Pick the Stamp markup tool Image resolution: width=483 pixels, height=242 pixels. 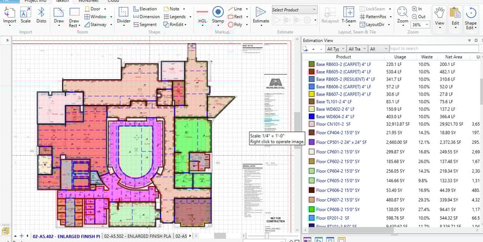click(218, 13)
